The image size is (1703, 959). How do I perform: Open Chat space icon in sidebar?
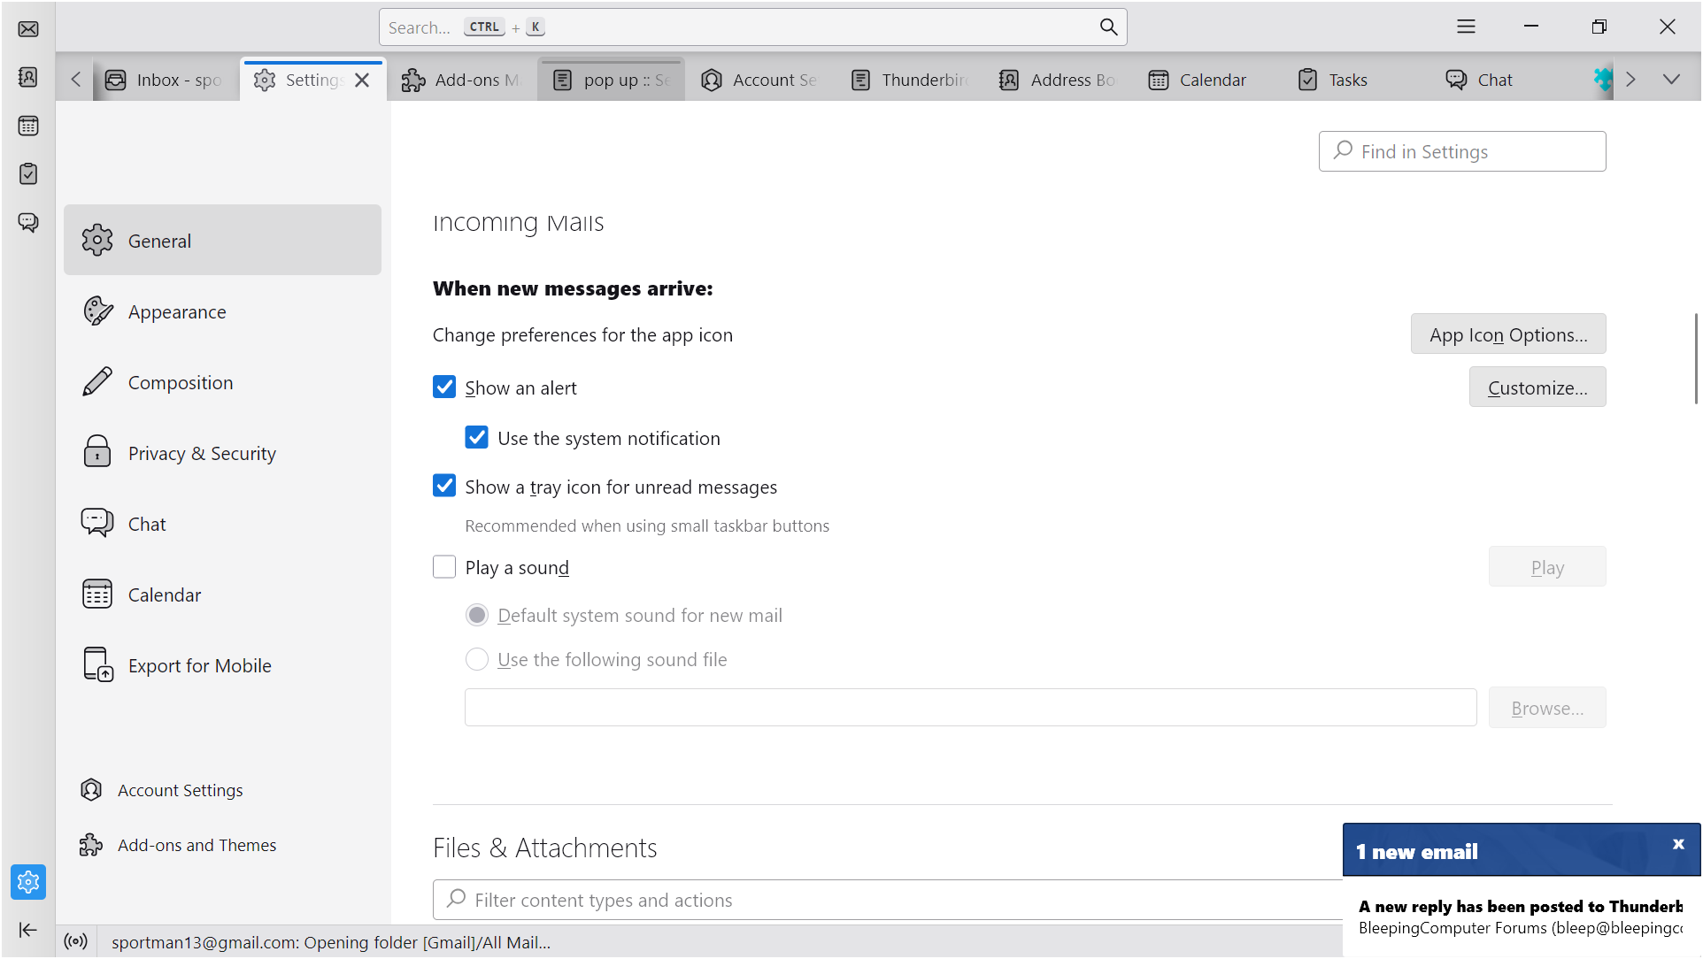click(28, 222)
